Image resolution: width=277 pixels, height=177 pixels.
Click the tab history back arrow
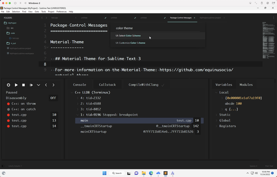42,18
